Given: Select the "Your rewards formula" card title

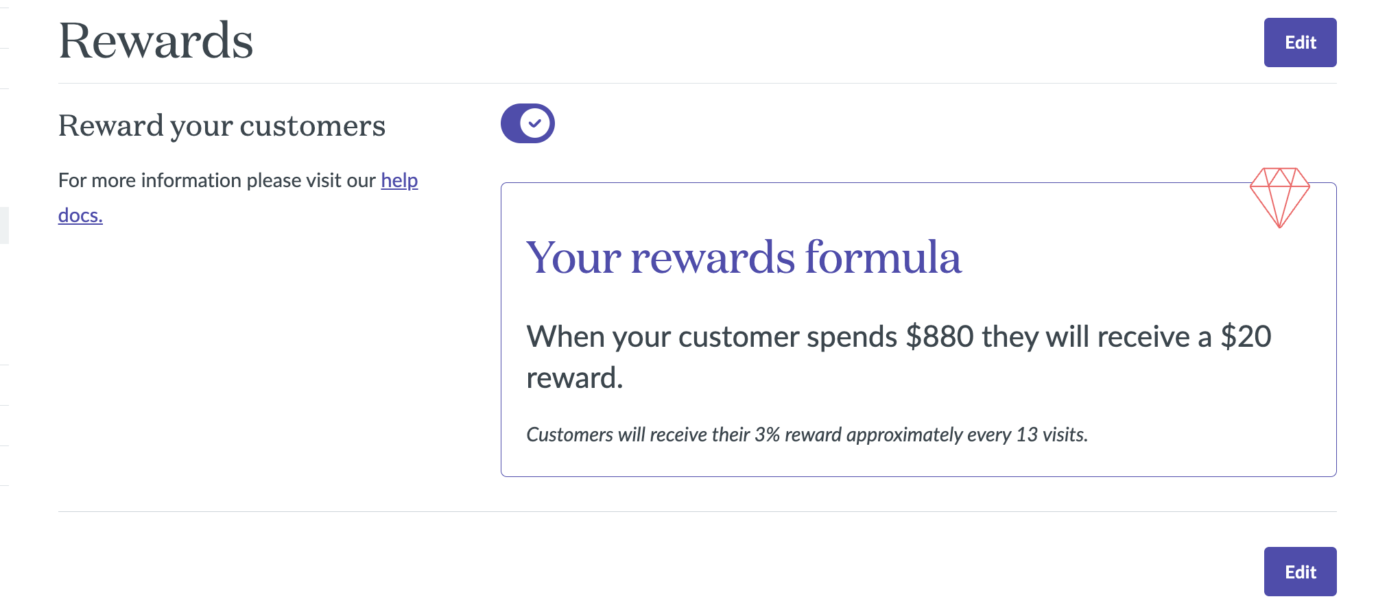Looking at the screenshot, I should point(744,258).
